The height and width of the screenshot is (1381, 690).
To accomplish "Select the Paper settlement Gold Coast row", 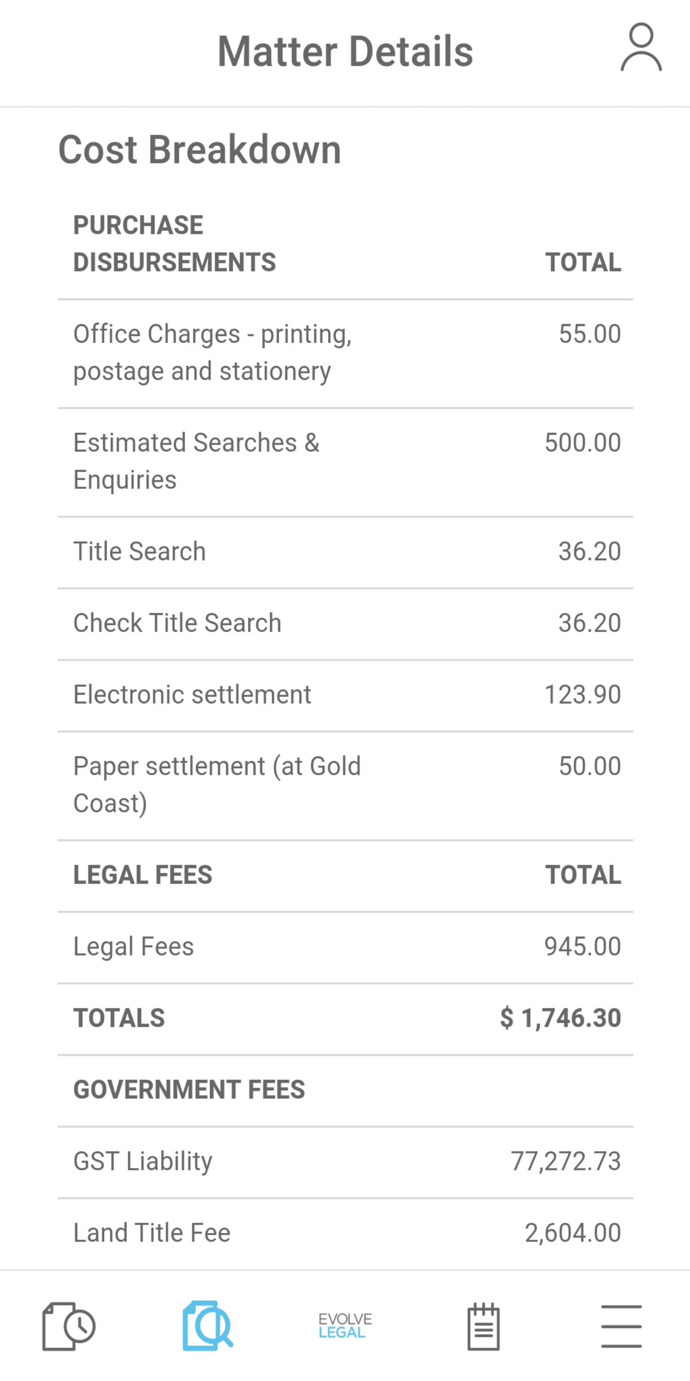I will 345,786.
